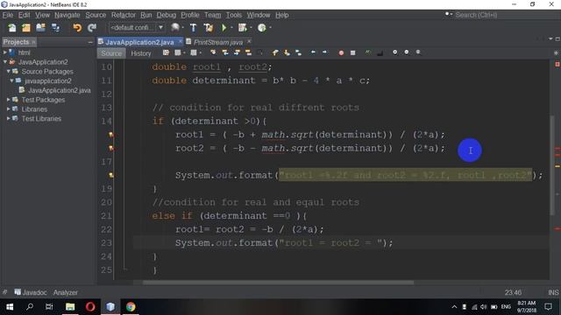Switch editor to History view
The image size is (561, 315).
(140, 53)
